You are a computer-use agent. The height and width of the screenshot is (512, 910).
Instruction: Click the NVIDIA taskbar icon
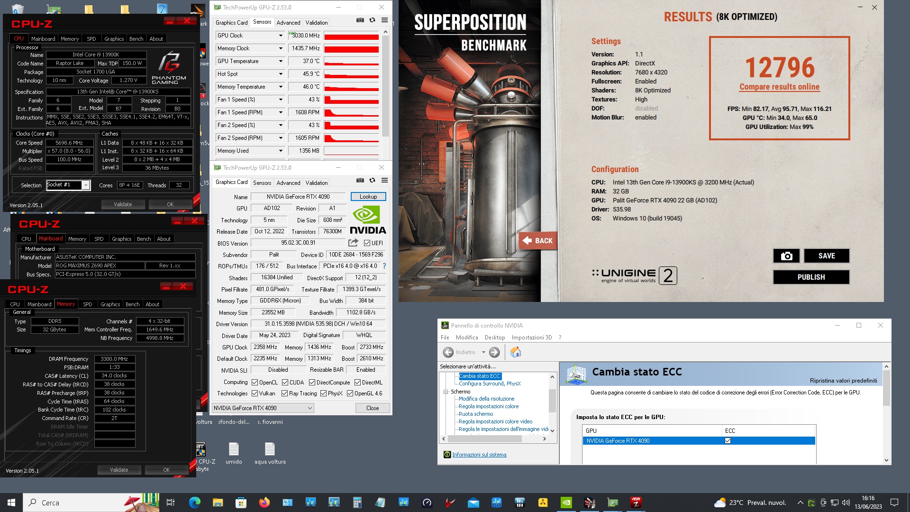point(566,503)
